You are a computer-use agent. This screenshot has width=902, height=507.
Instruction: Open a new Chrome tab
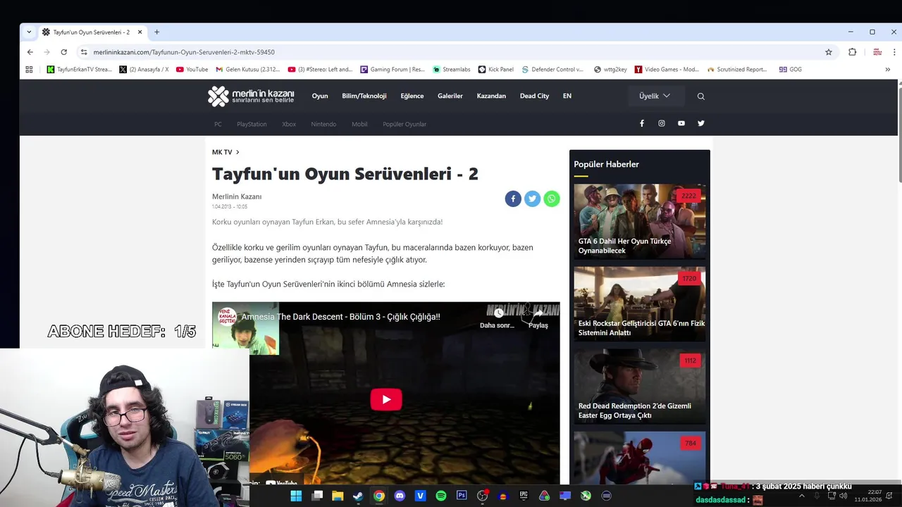click(x=156, y=32)
